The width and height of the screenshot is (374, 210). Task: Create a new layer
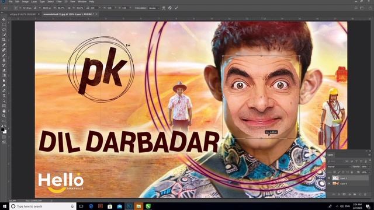(360, 194)
